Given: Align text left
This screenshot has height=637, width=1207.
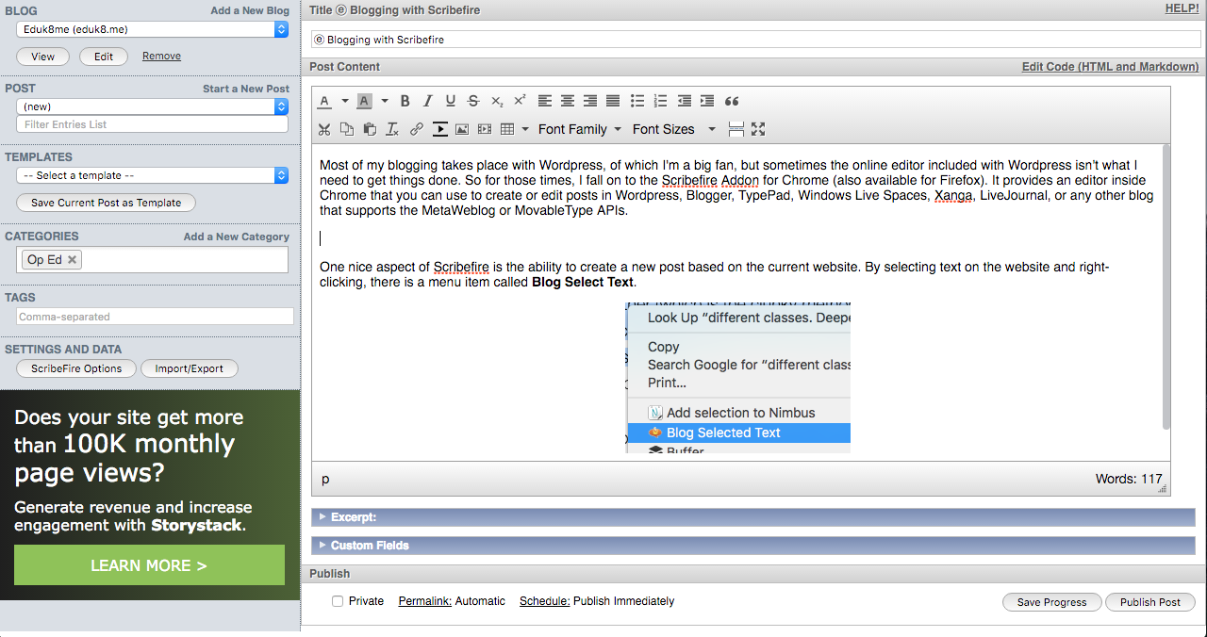Looking at the screenshot, I should (545, 101).
